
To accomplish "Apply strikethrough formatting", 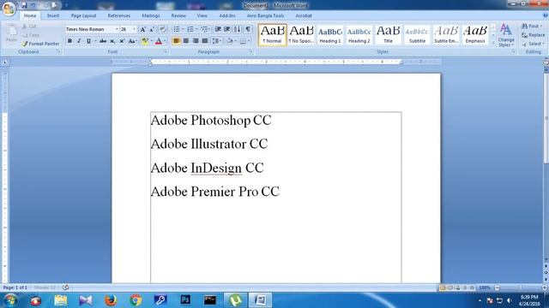I will 103,41.
